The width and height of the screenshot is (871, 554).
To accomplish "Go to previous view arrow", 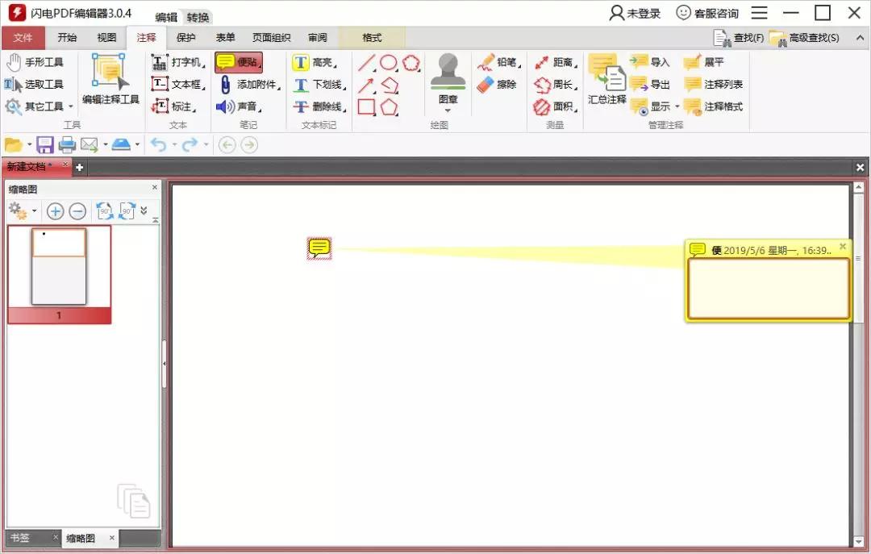I will [x=227, y=145].
